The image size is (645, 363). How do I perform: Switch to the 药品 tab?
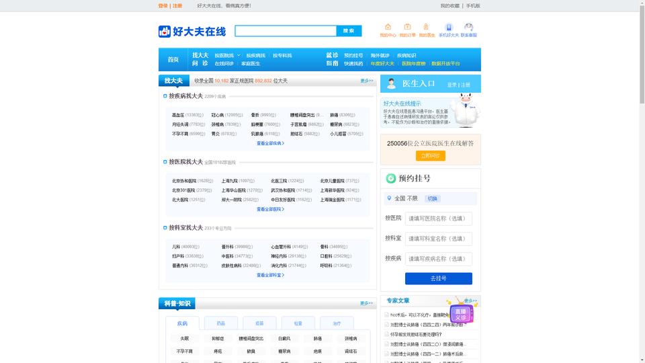(x=221, y=323)
